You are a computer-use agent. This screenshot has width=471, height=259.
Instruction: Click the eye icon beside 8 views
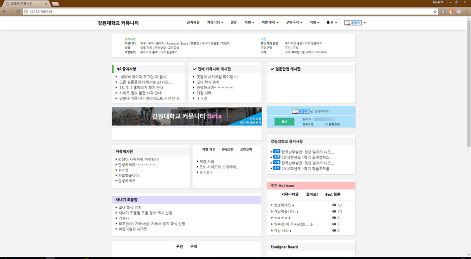click(334, 218)
